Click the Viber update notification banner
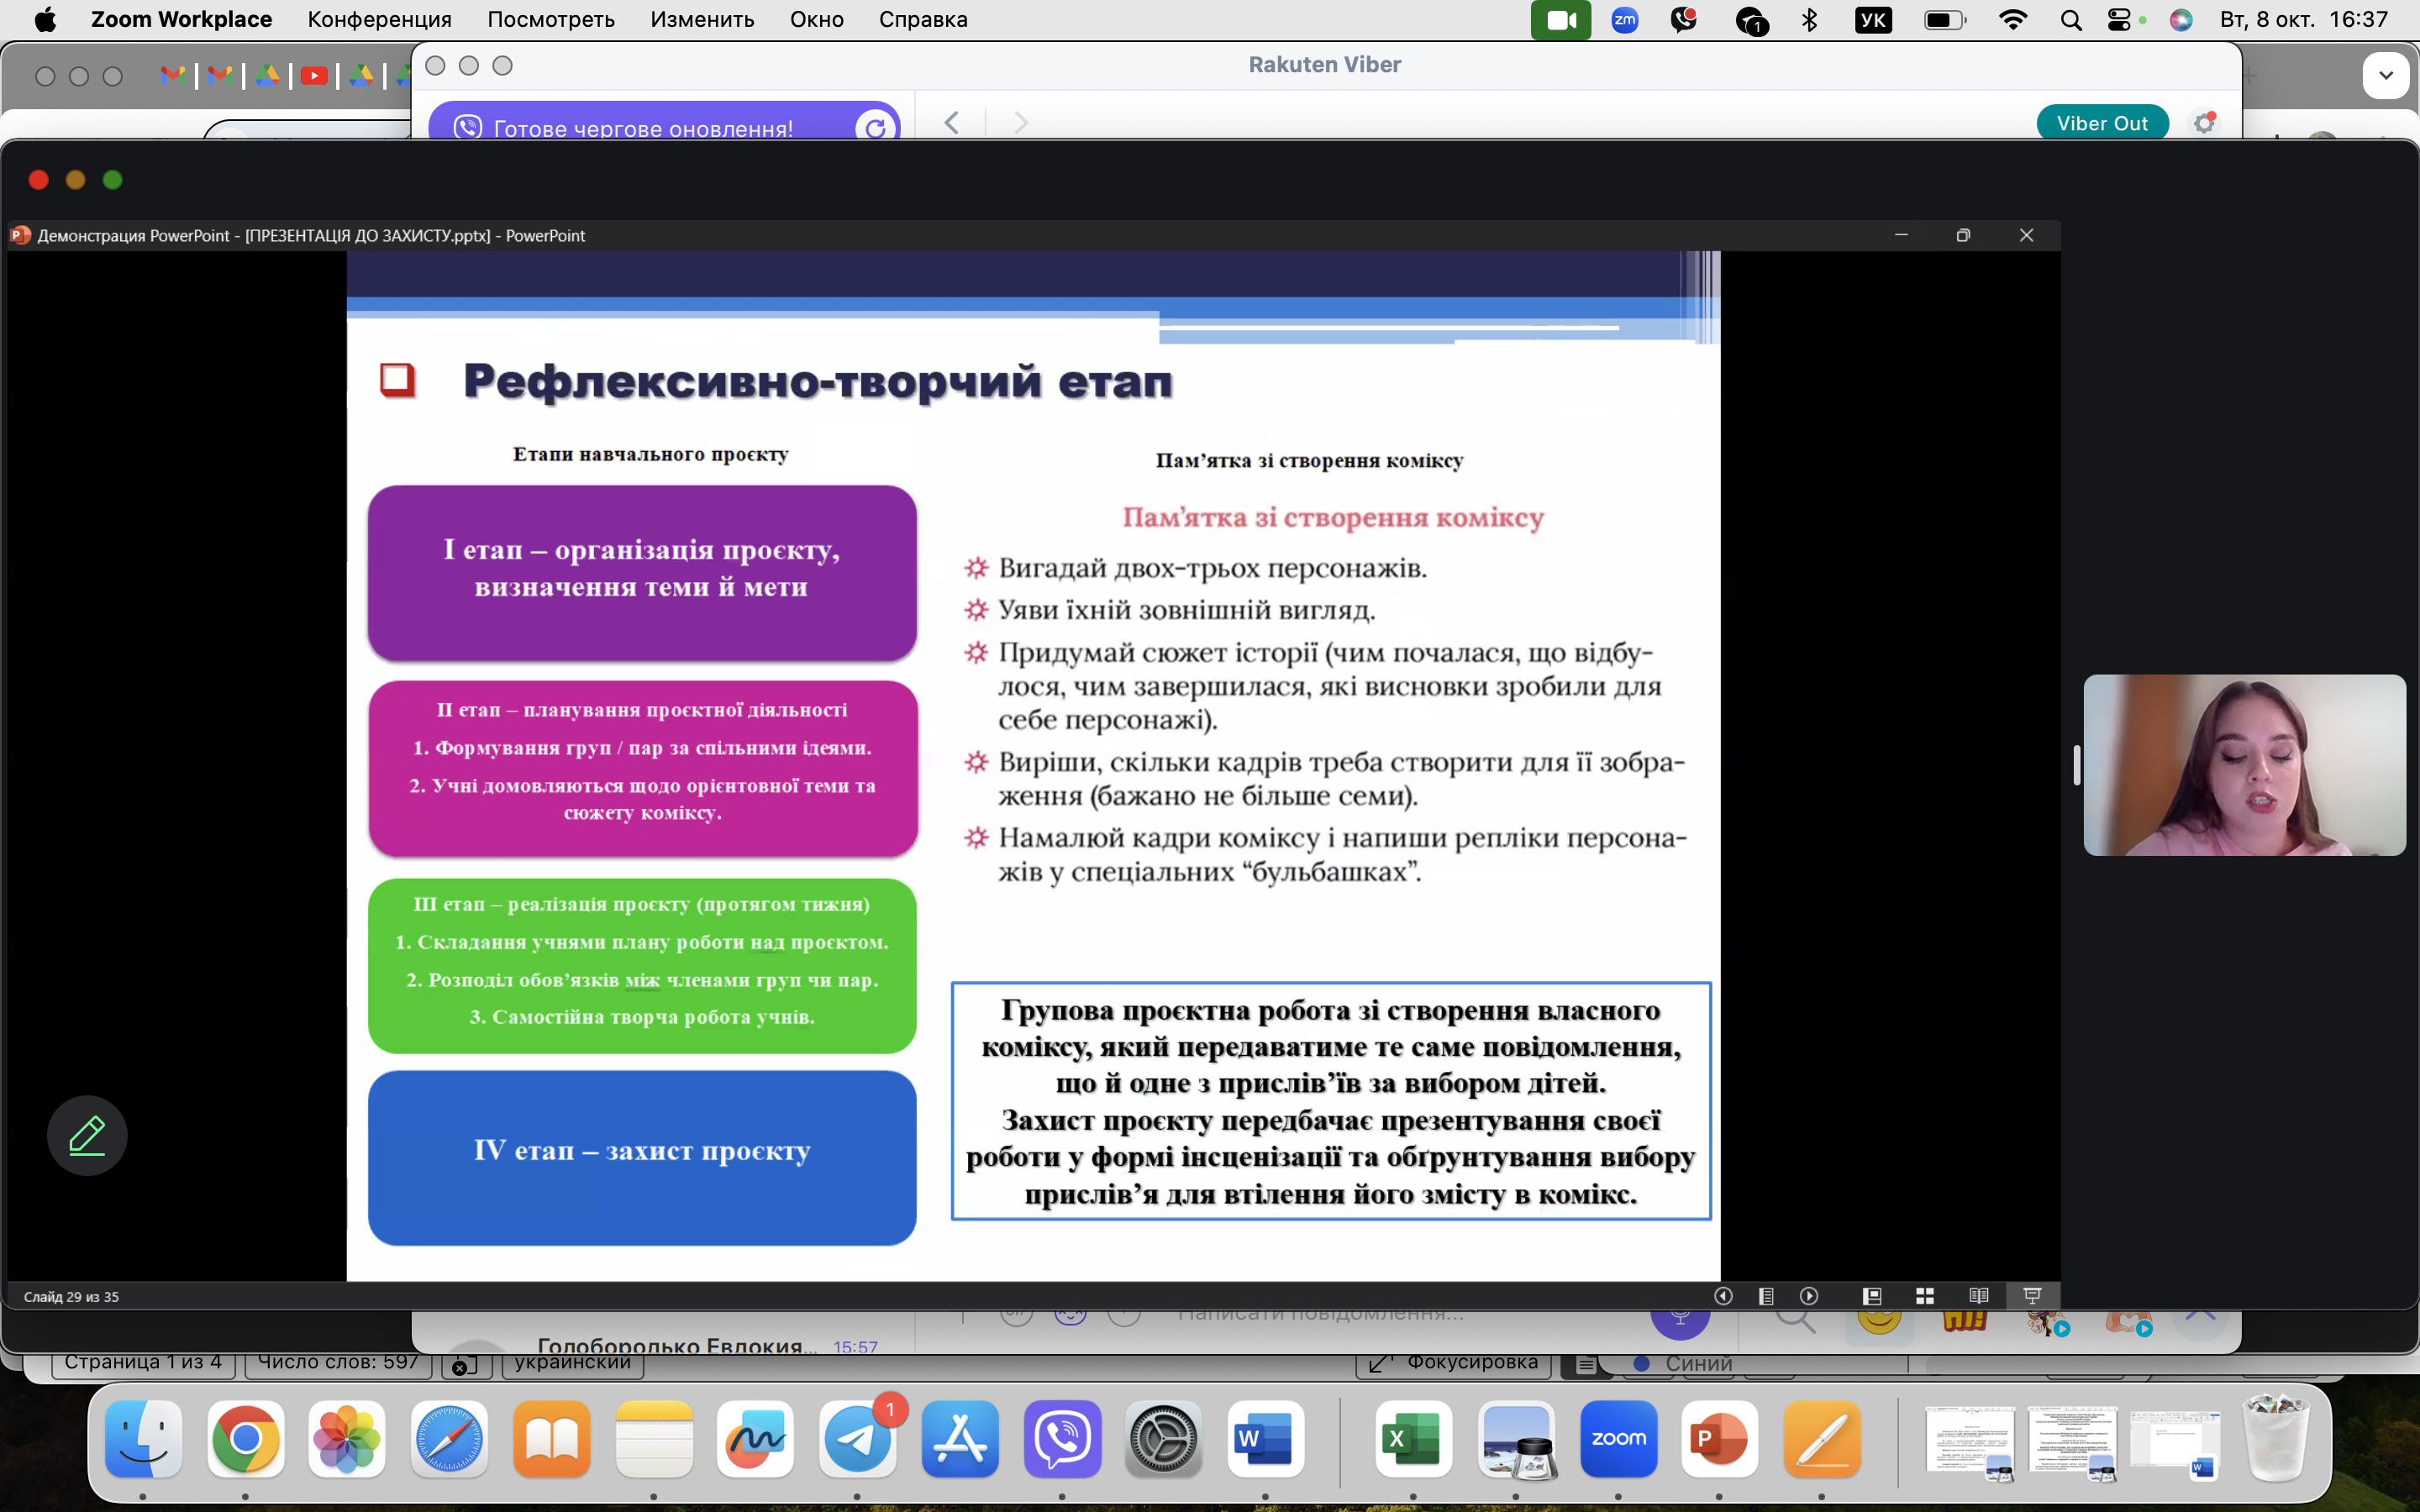This screenshot has height=1512, width=2420. [664, 122]
